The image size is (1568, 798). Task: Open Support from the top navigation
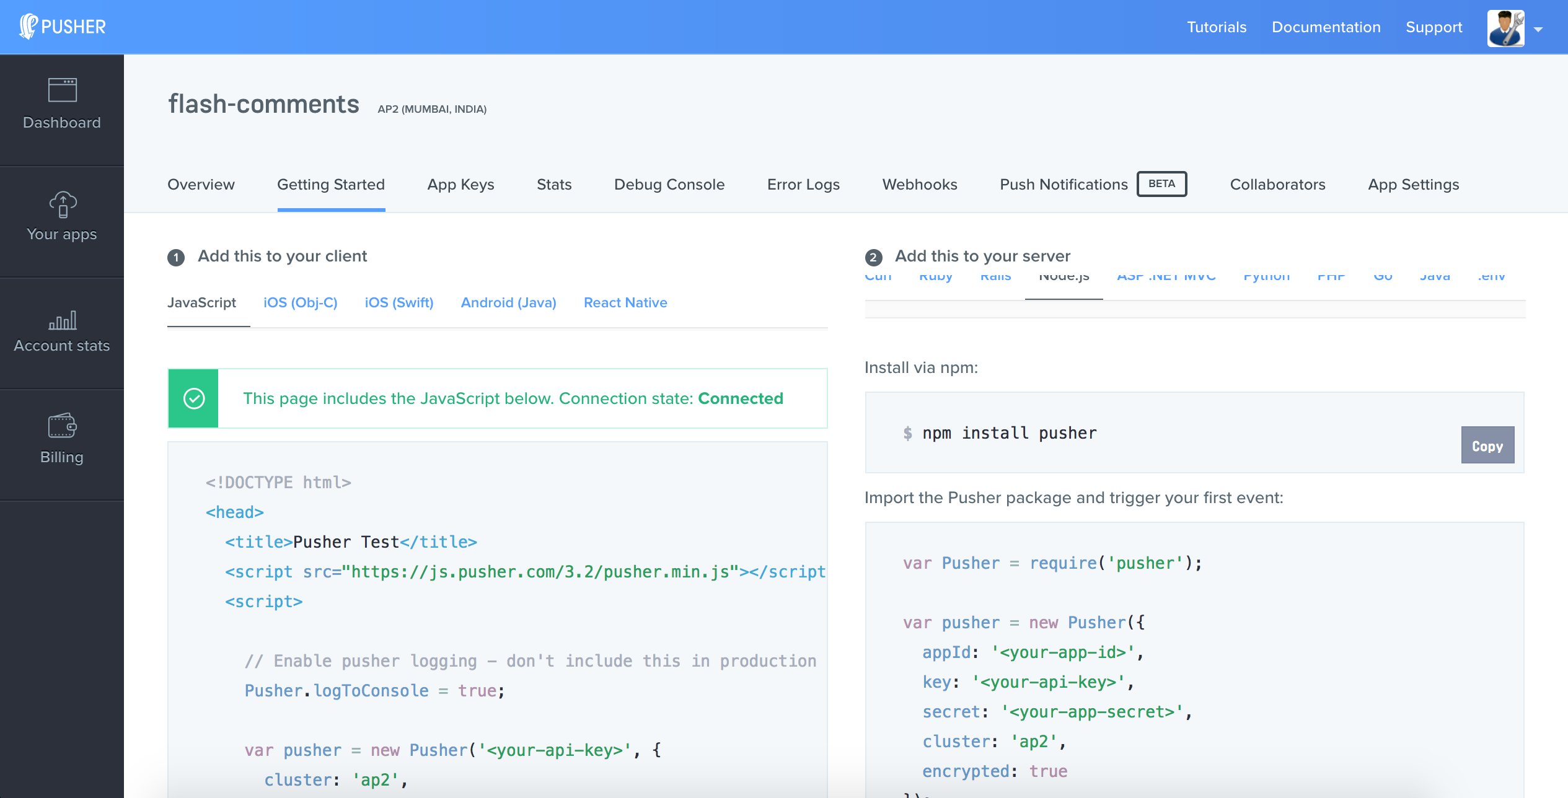(1434, 27)
